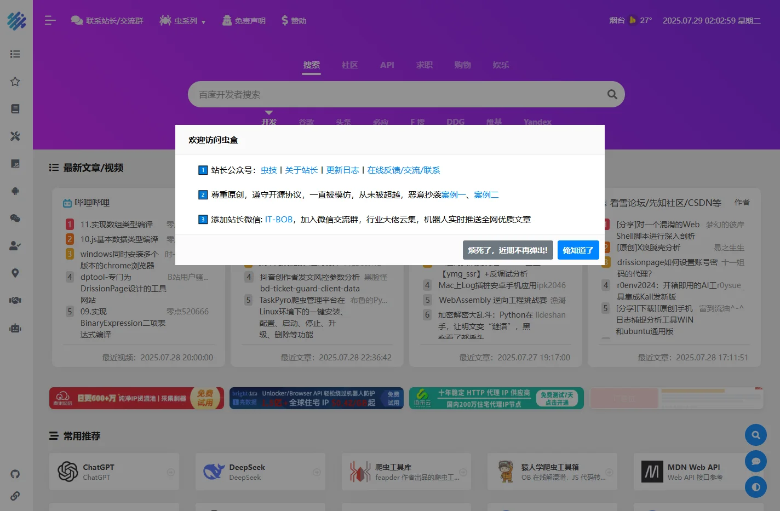780x511 pixels.
Task: Open the 日更600+万 IP resource ad banner
Action: pos(136,398)
